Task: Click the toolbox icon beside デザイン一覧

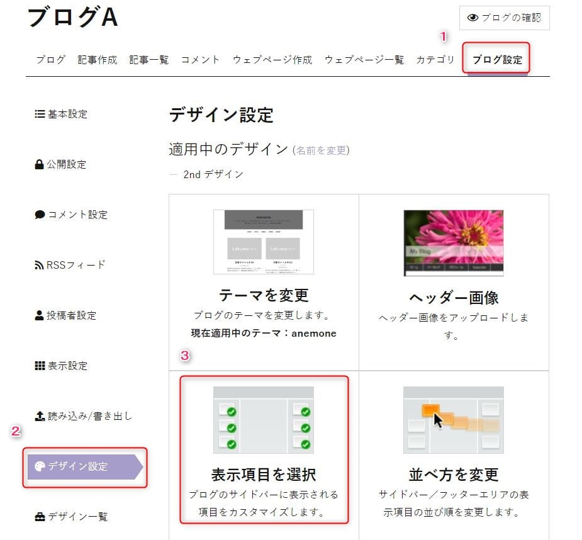Action: coord(40,517)
